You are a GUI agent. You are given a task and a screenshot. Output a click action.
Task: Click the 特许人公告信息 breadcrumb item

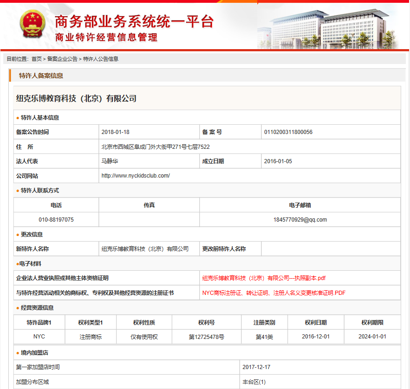point(101,59)
